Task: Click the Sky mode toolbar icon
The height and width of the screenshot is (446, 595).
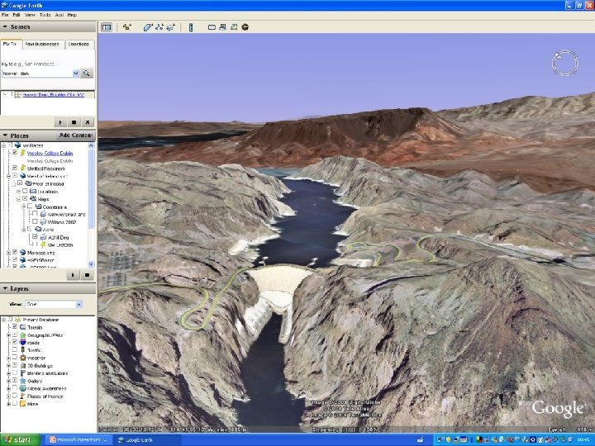Action: click(245, 27)
